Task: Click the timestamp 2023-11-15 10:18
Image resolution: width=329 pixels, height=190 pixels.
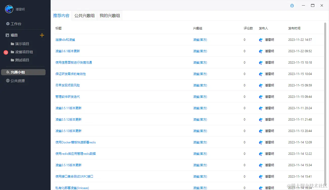Action: [x=300, y=63]
